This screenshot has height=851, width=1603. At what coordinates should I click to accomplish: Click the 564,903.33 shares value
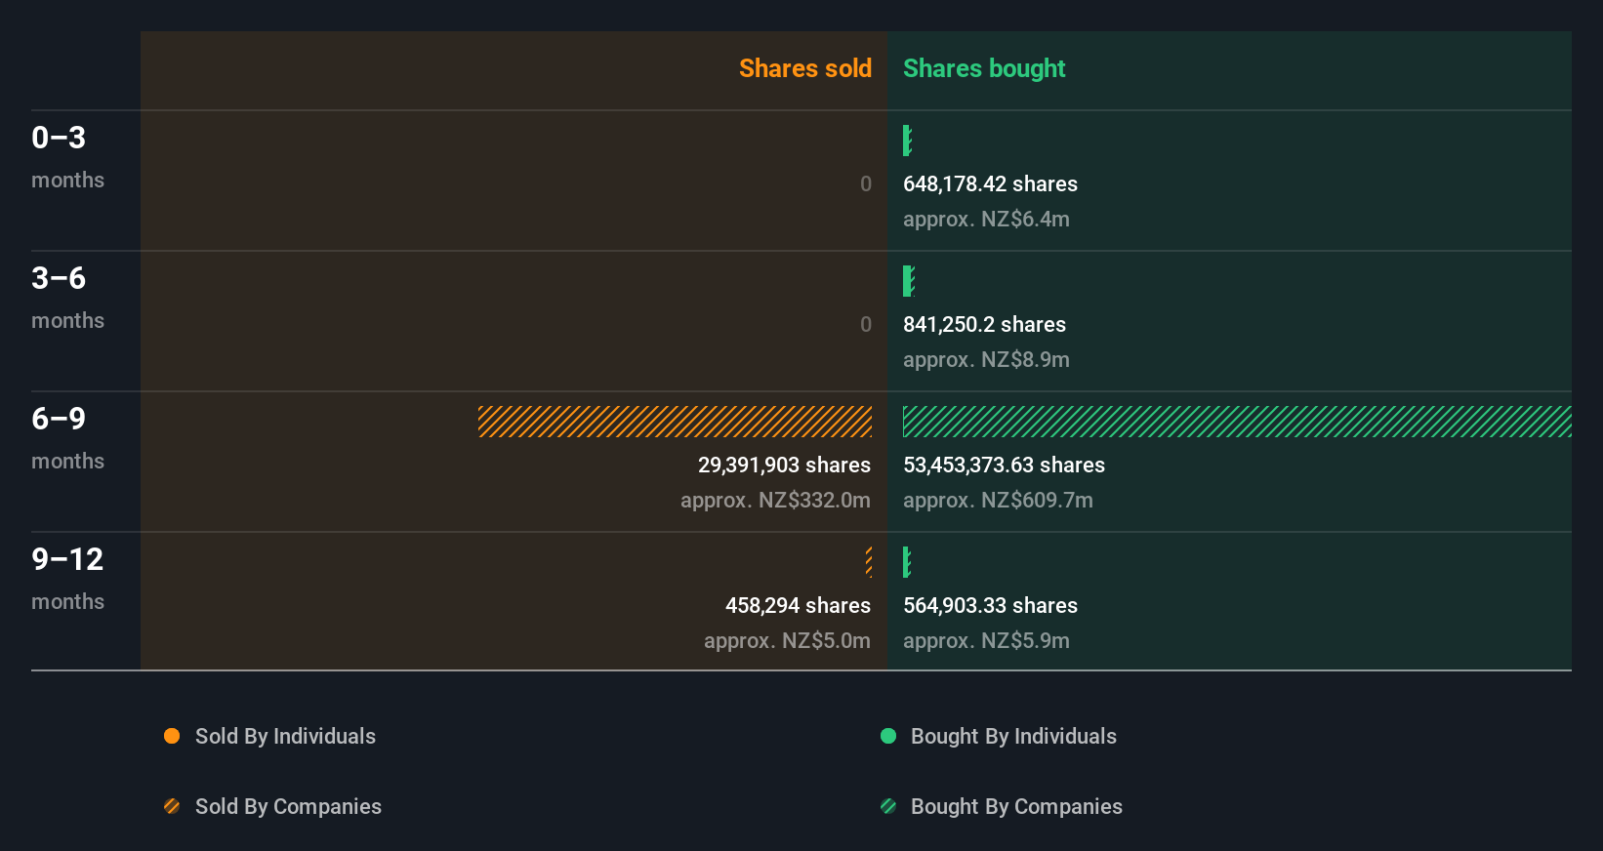coord(990,606)
